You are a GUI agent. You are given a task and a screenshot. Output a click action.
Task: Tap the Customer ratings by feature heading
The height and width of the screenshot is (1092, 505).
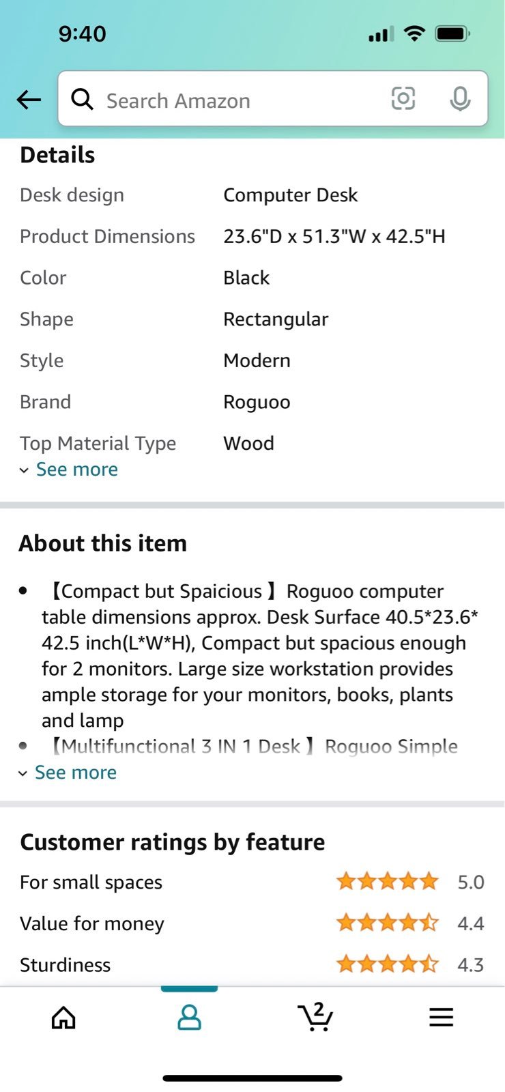(x=173, y=842)
